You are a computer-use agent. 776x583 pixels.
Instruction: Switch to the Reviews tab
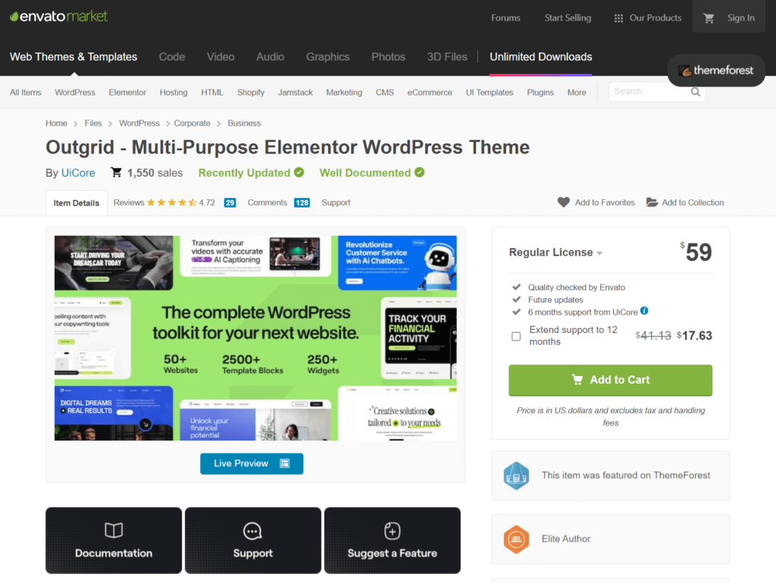coord(129,202)
